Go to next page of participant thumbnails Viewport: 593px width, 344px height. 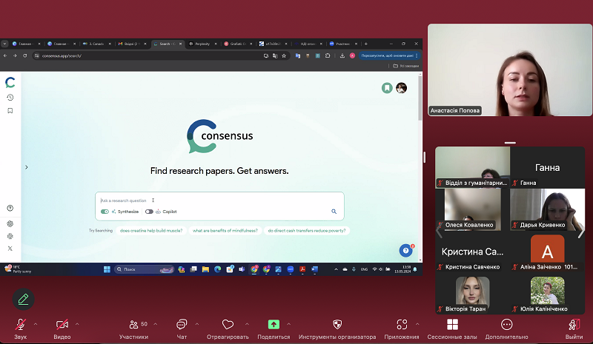pyautogui.click(x=580, y=231)
